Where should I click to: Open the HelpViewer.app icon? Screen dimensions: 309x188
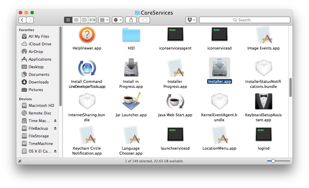[x=87, y=35]
